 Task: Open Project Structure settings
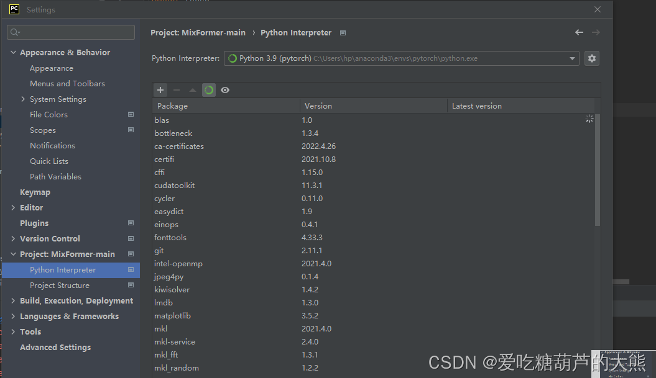[60, 286]
